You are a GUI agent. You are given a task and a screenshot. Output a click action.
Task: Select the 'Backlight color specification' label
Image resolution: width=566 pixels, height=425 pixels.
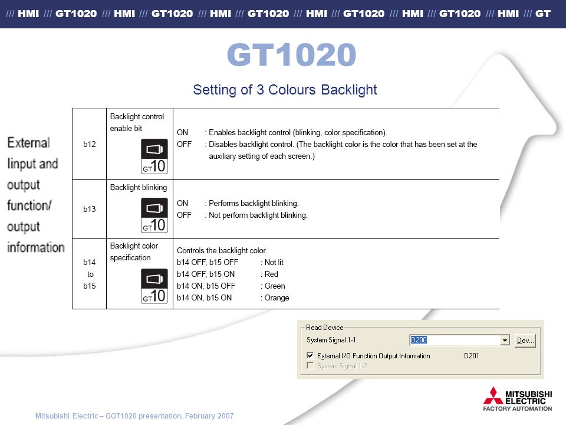point(134,251)
